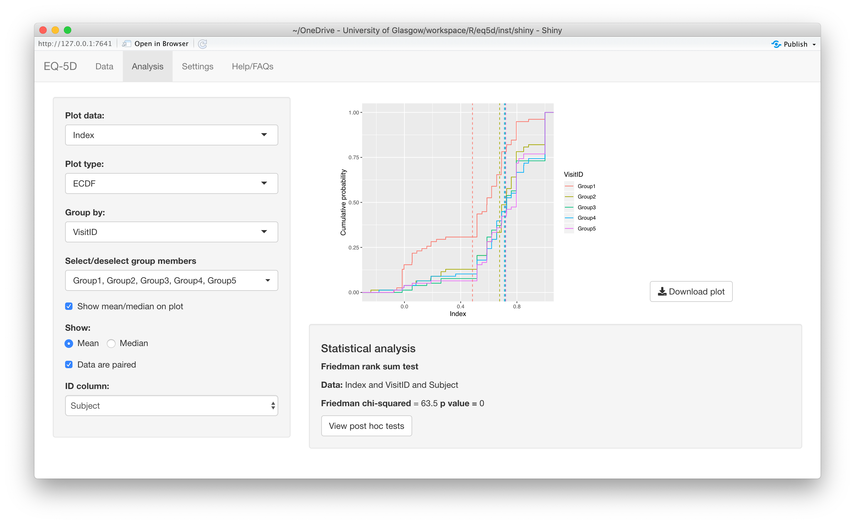Enable the Median radio button
Screen dimensions: 855x524
coord(111,343)
